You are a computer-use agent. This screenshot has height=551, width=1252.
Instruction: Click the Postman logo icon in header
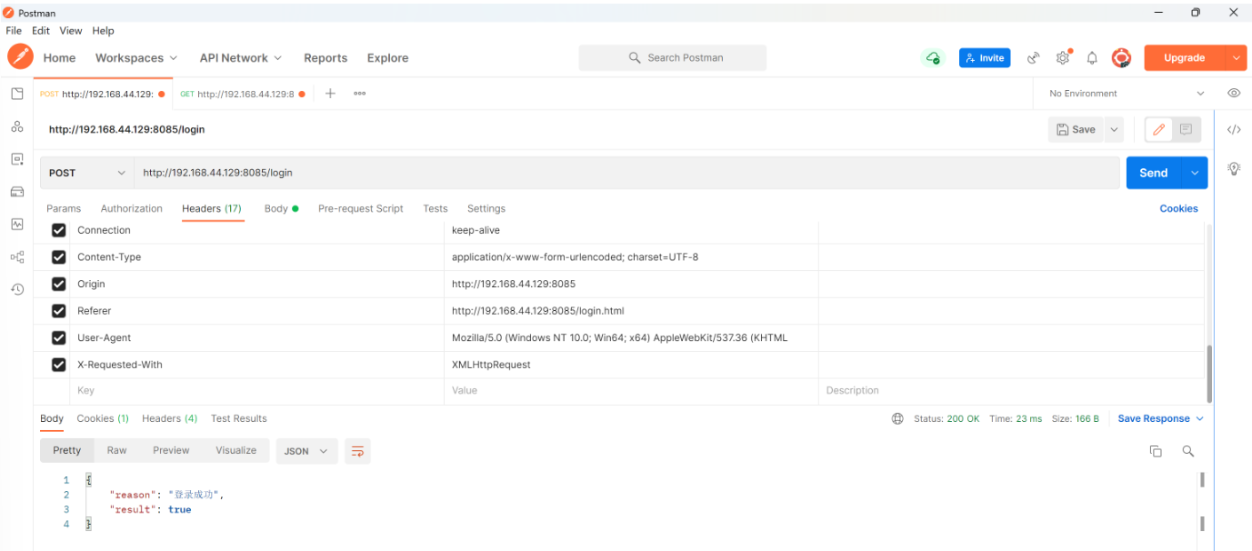tap(20, 56)
